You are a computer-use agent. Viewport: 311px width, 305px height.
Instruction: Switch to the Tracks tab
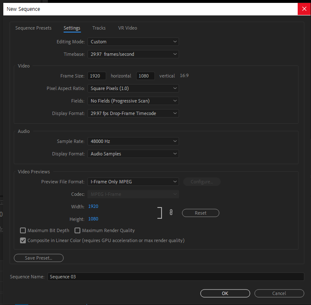tap(99, 28)
